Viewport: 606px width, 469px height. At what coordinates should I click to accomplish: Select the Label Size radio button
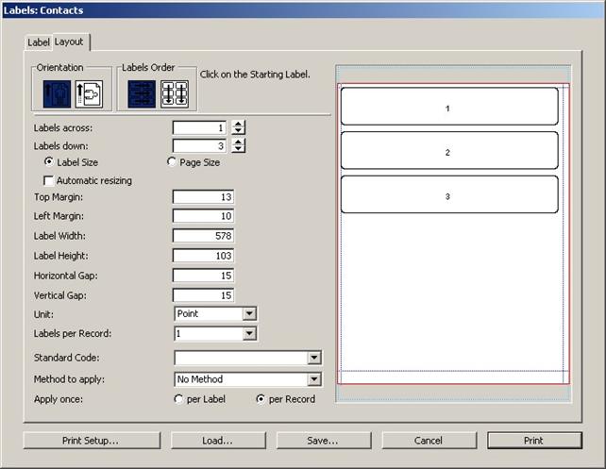(48, 162)
